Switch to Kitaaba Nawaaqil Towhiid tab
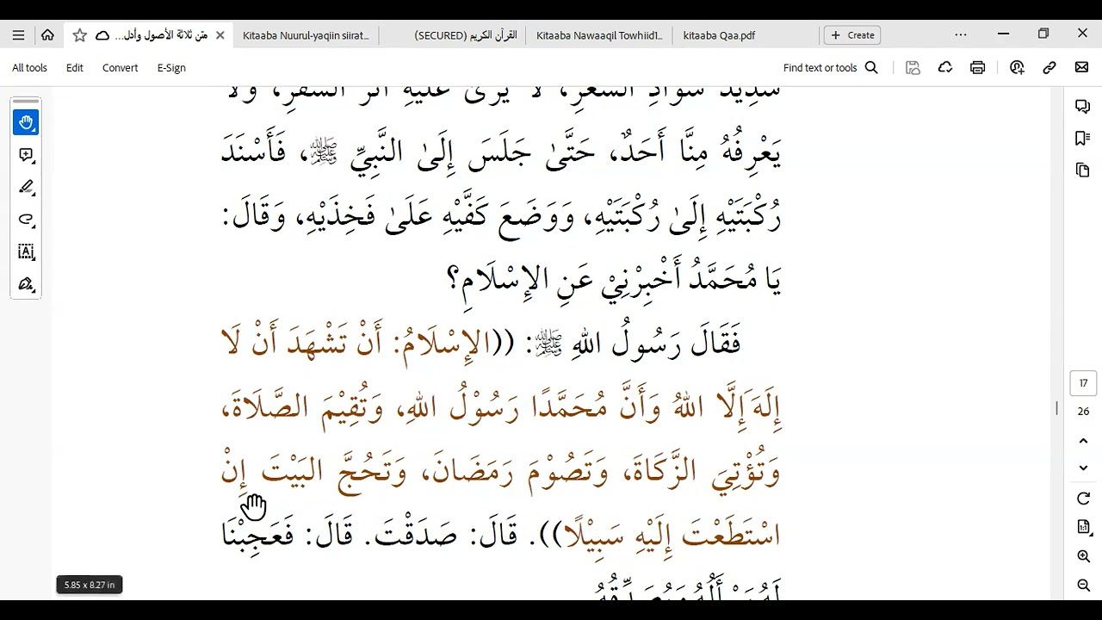 coord(600,35)
